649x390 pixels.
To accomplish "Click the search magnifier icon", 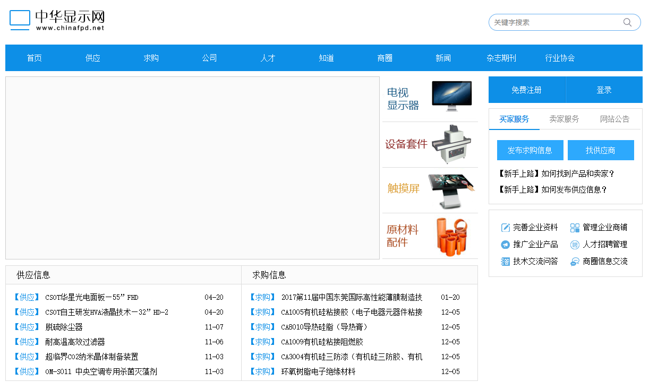I will [x=627, y=22].
